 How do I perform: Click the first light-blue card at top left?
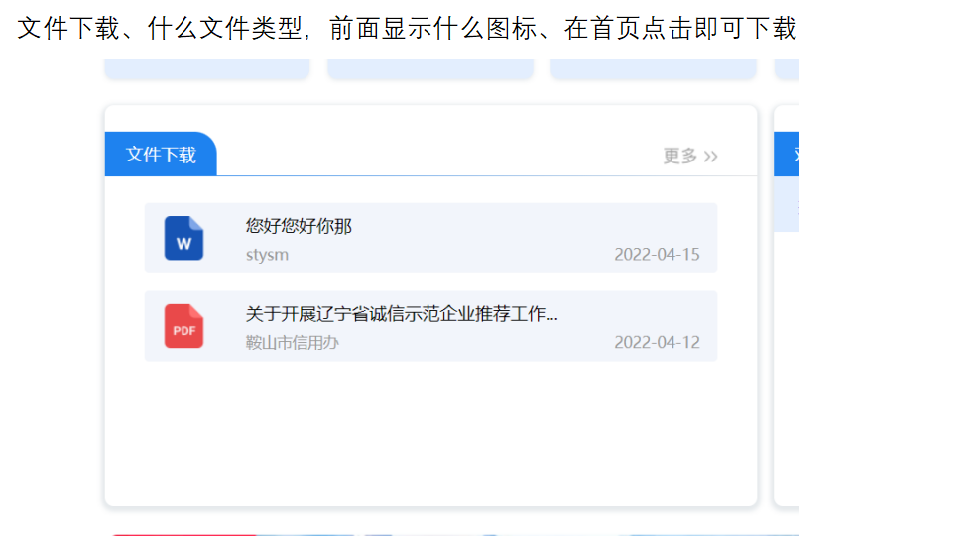207,69
